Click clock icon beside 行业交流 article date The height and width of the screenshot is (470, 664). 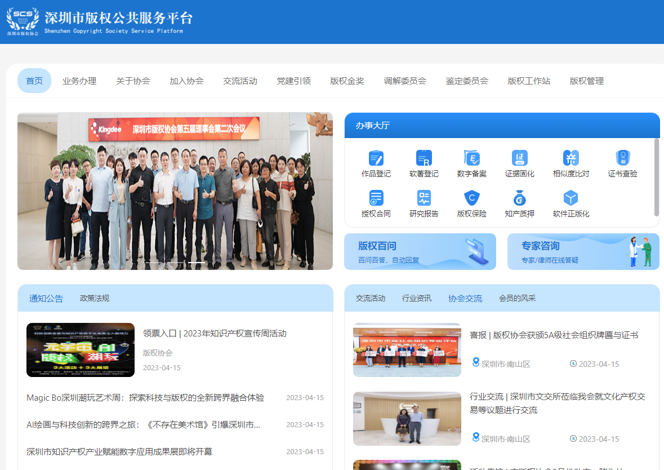pos(573,438)
